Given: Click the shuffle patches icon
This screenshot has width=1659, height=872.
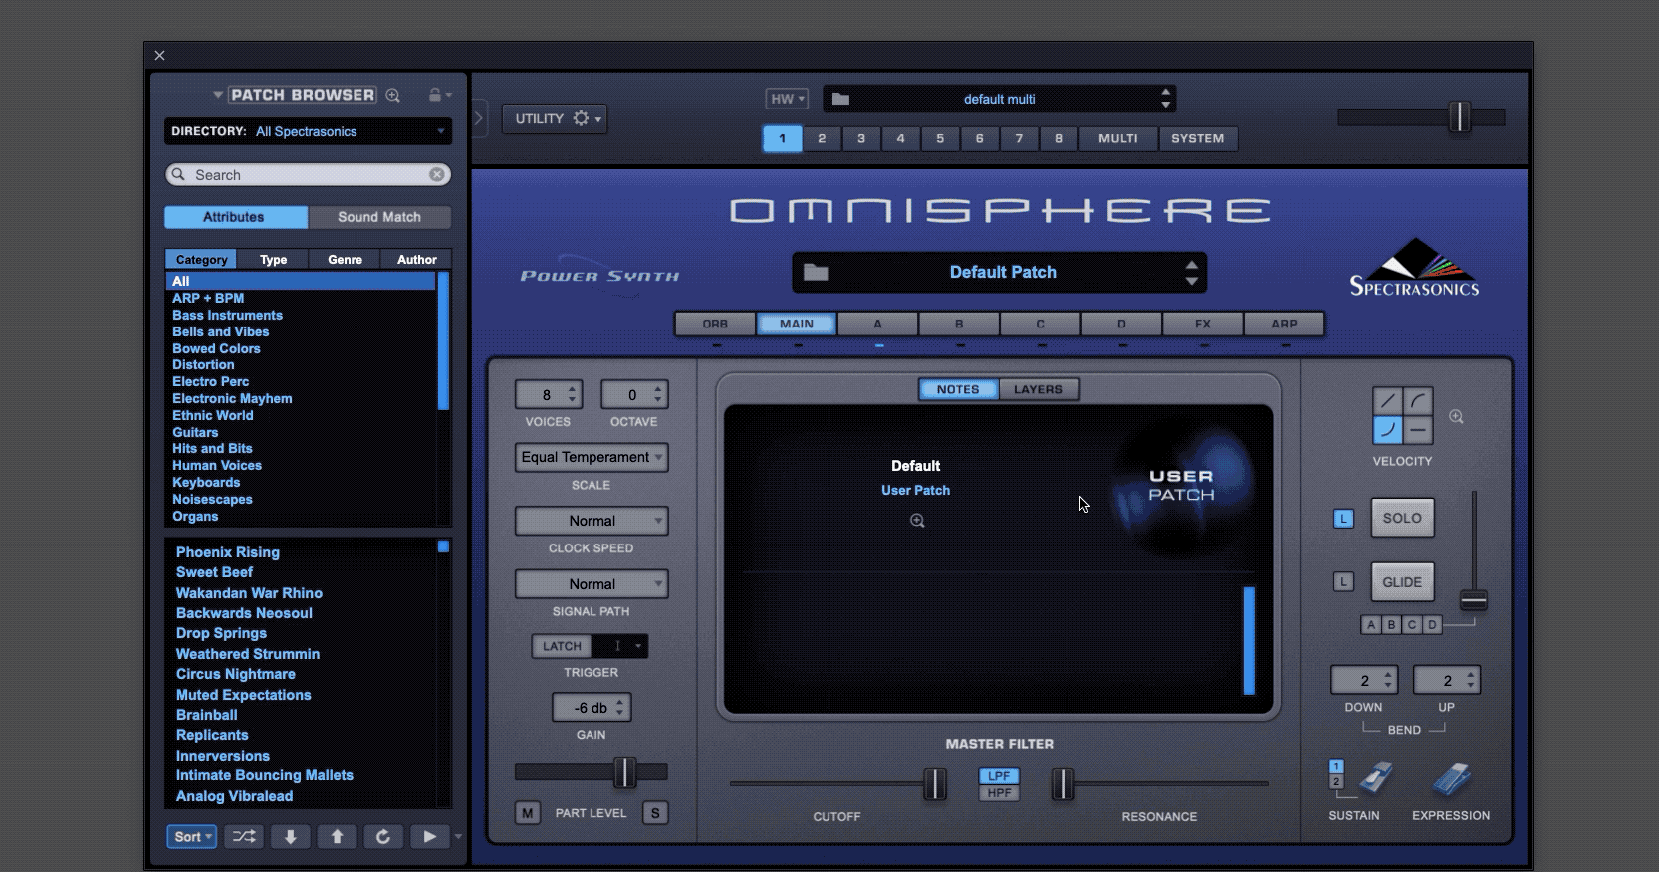Looking at the screenshot, I should [244, 837].
